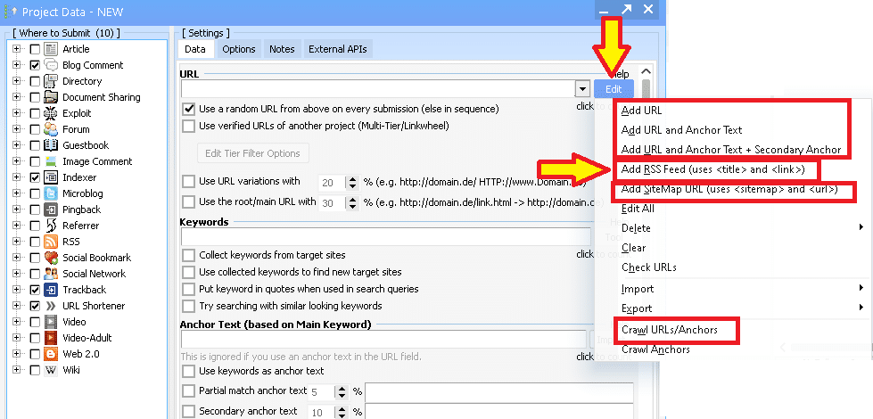Viewport: 873px width, 419px height.
Task: Click Edit Tier Filter Options button
Action: tap(252, 153)
